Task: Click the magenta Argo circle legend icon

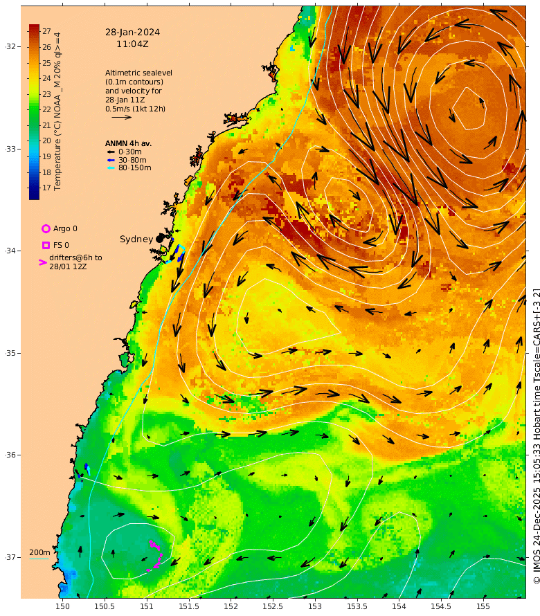Action: (x=46, y=228)
